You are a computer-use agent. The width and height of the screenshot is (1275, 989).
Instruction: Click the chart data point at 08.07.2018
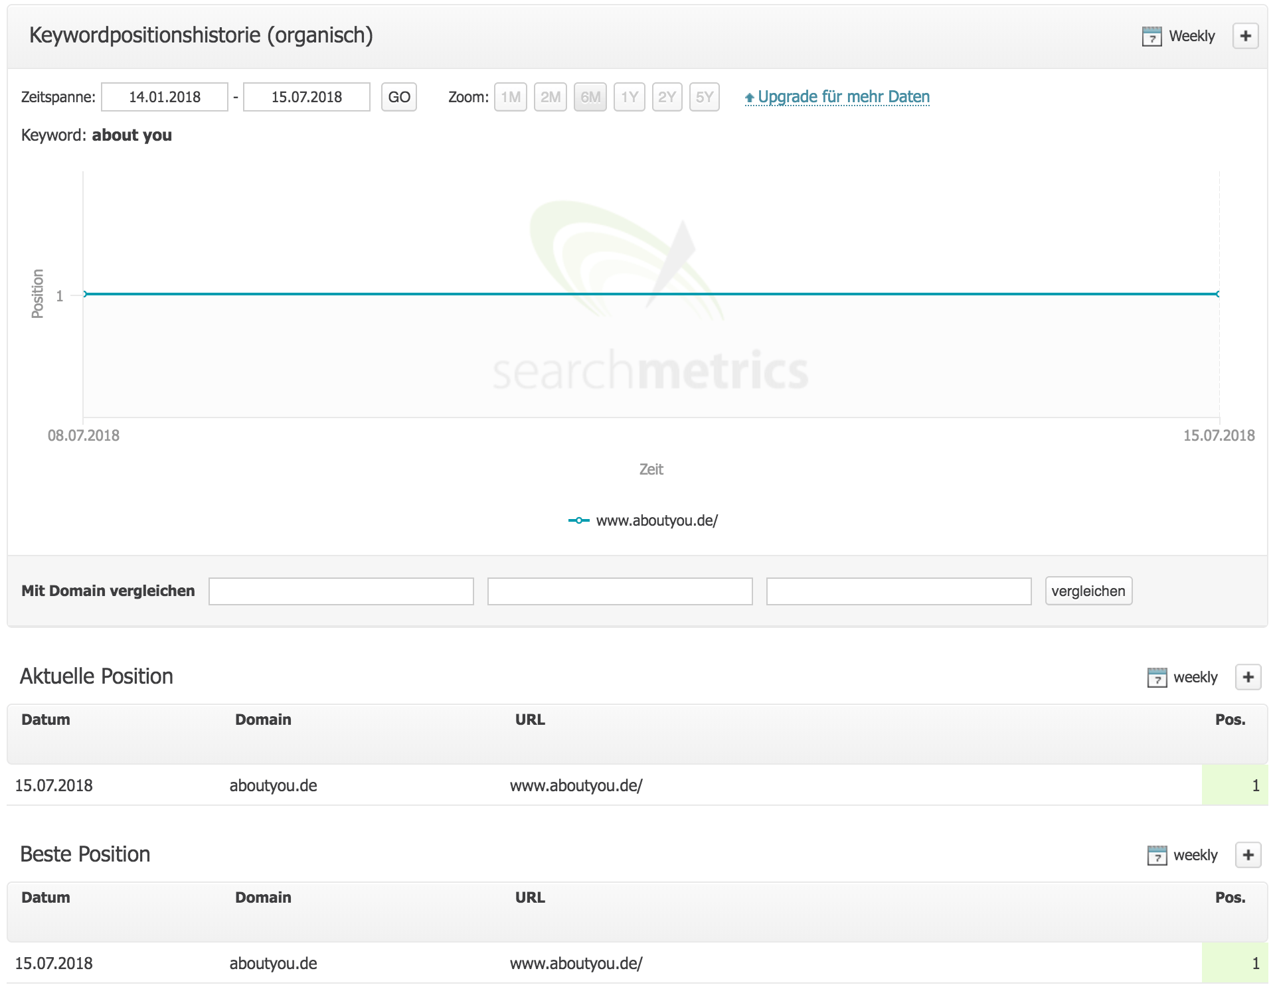[84, 294]
